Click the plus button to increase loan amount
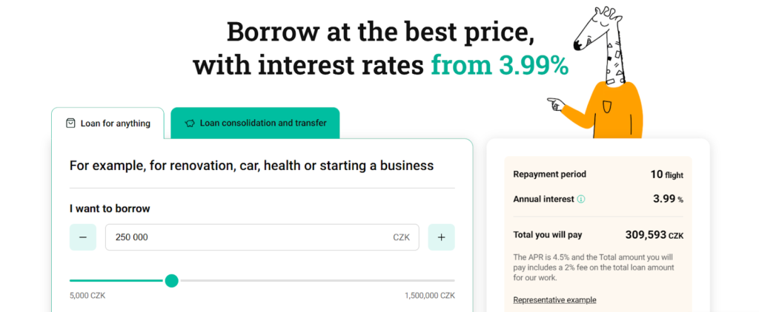The width and height of the screenshot is (759, 312). point(441,237)
